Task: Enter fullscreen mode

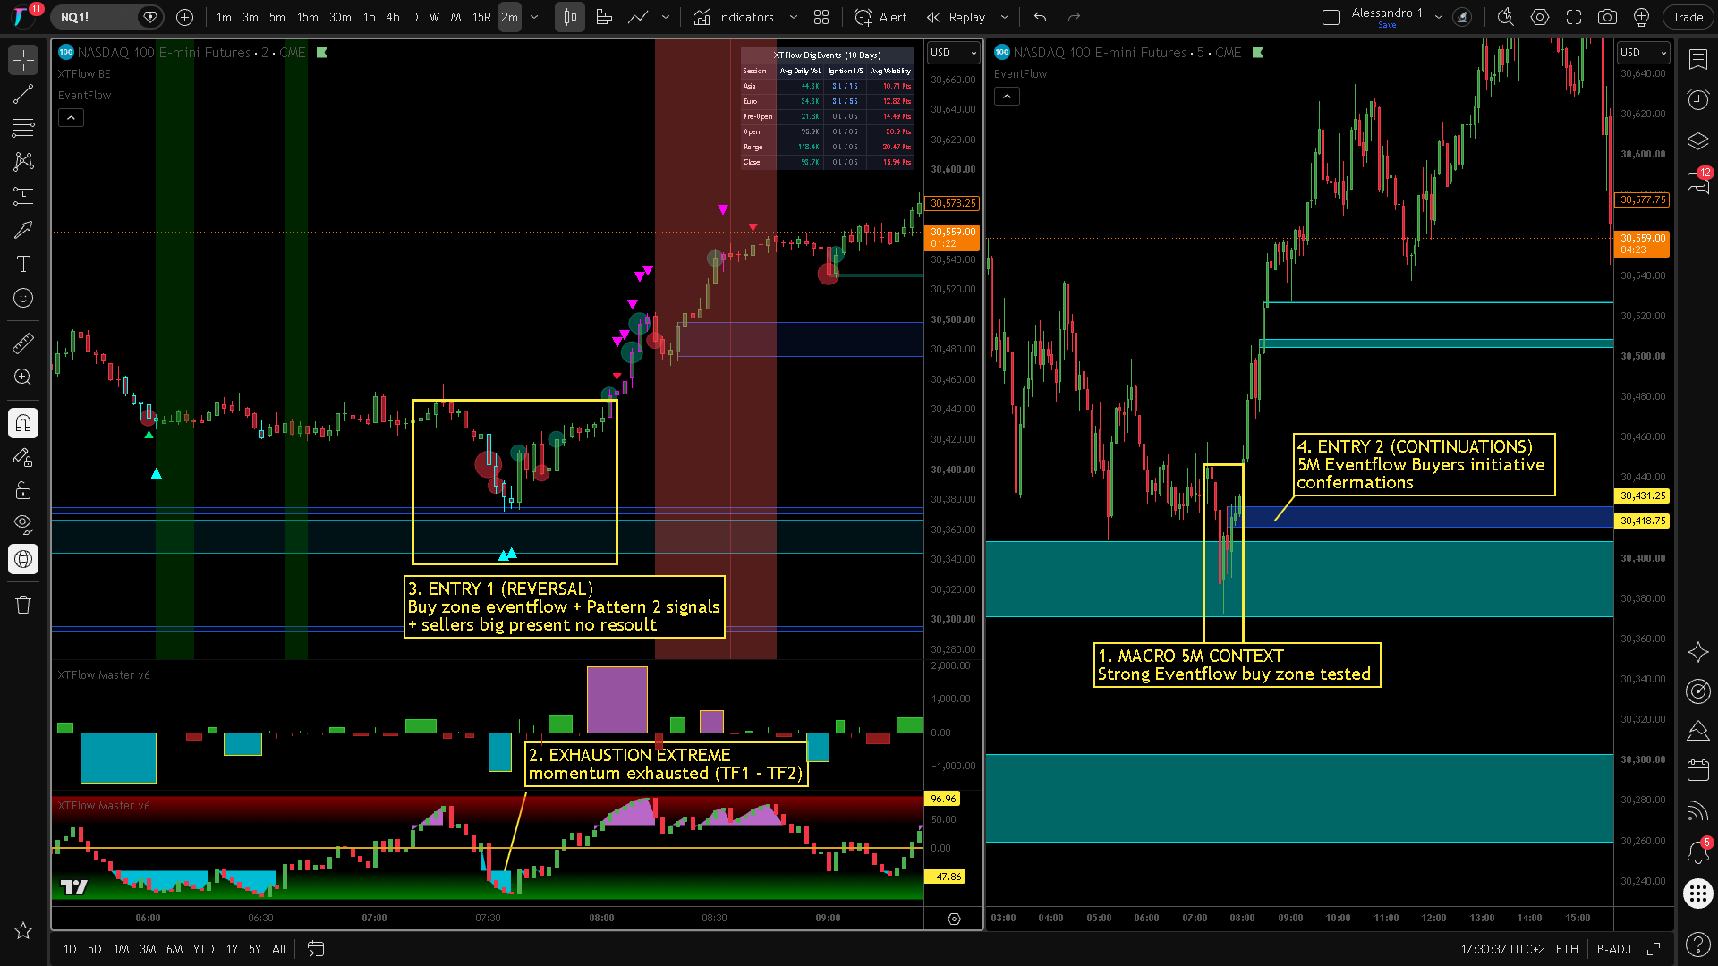Action: tap(1574, 17)
